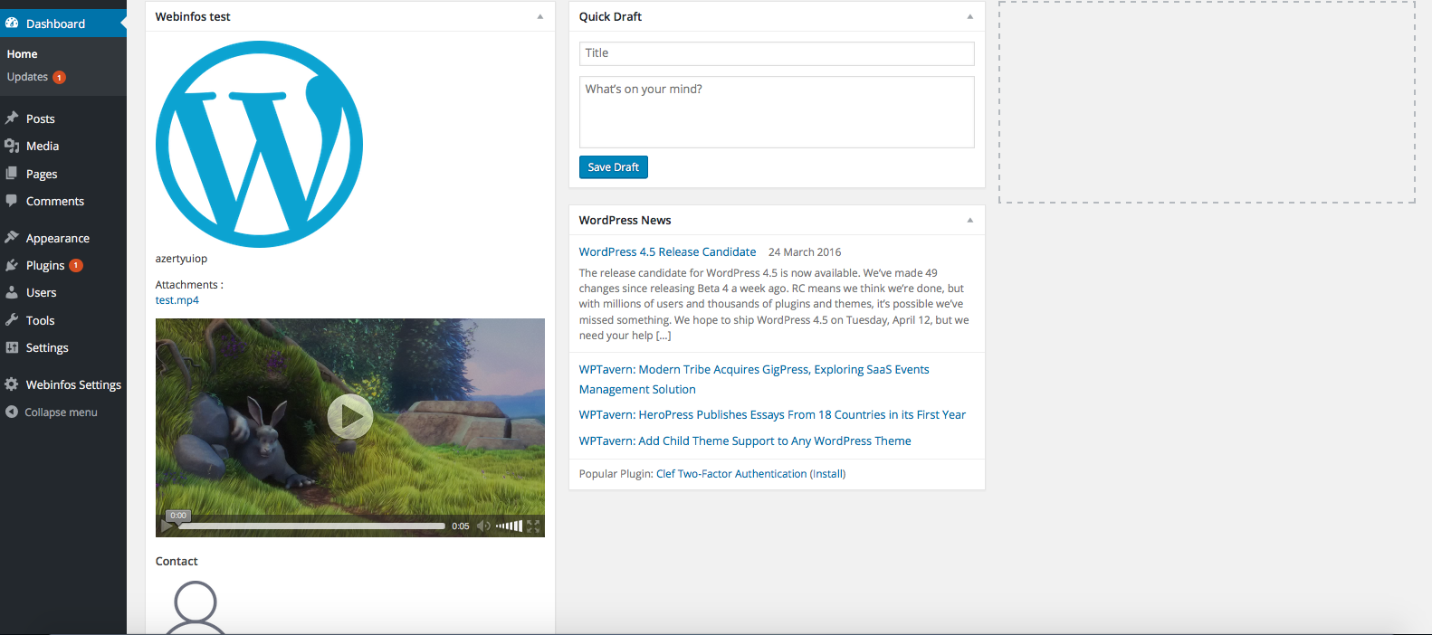1432x635 pixels.
Task: Click the Save Draft button
Action: pos(614,167)
